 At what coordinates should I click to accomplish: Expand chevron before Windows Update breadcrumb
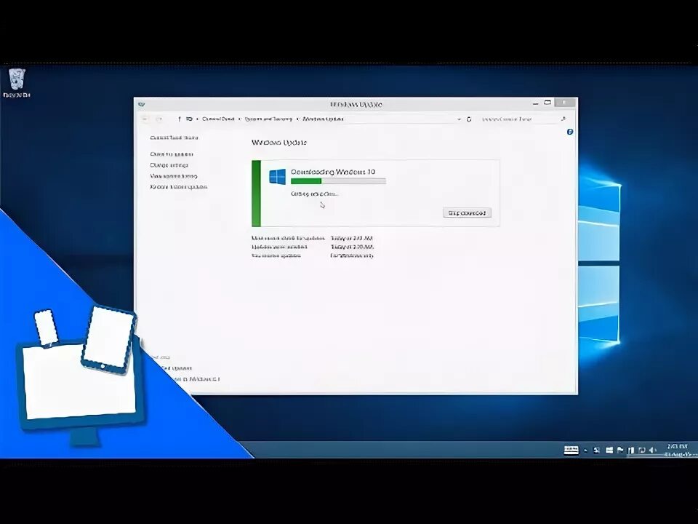click(298, 119)
